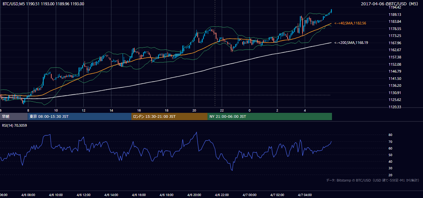Click the 4/6 08:00 time label
The height and width of the screenshot is (198, 423).
[x=28, y=195]
